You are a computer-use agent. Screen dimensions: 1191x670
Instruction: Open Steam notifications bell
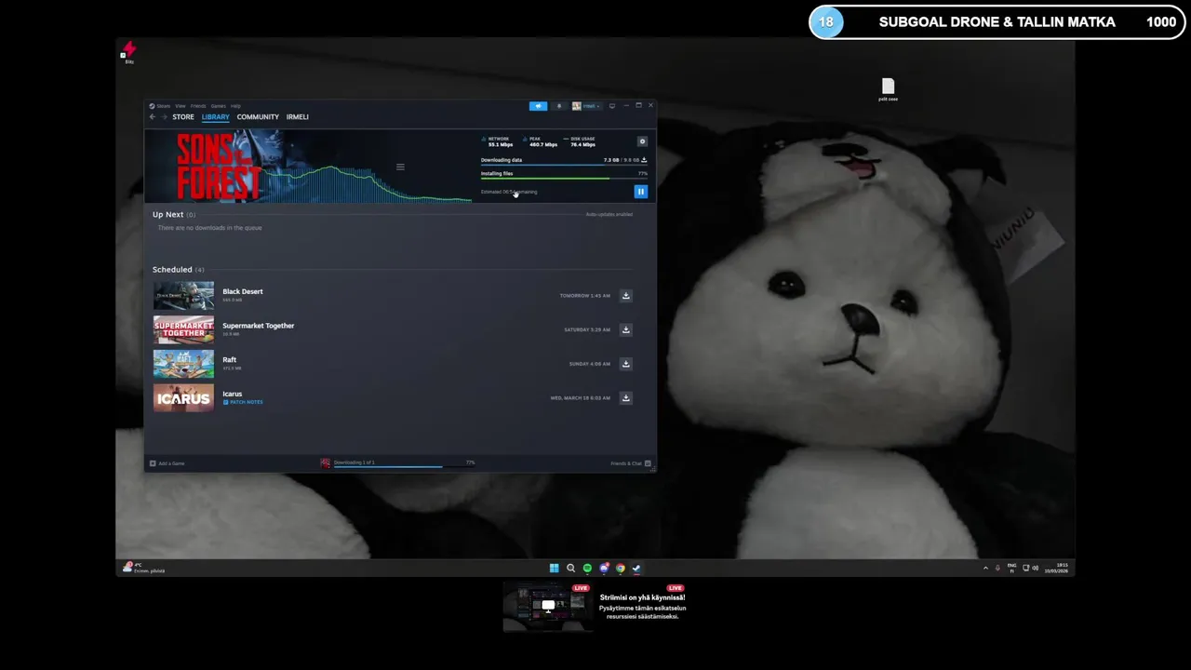(559, 106)
